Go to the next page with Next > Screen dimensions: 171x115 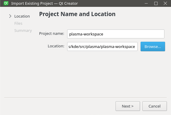pyautogui.click(x=128, y=106)
